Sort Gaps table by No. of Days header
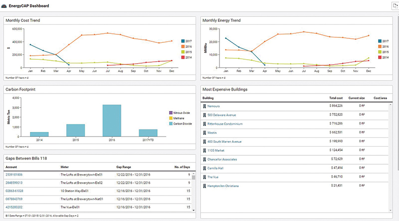This screenshot has width=399, height=221. [182, 167]
